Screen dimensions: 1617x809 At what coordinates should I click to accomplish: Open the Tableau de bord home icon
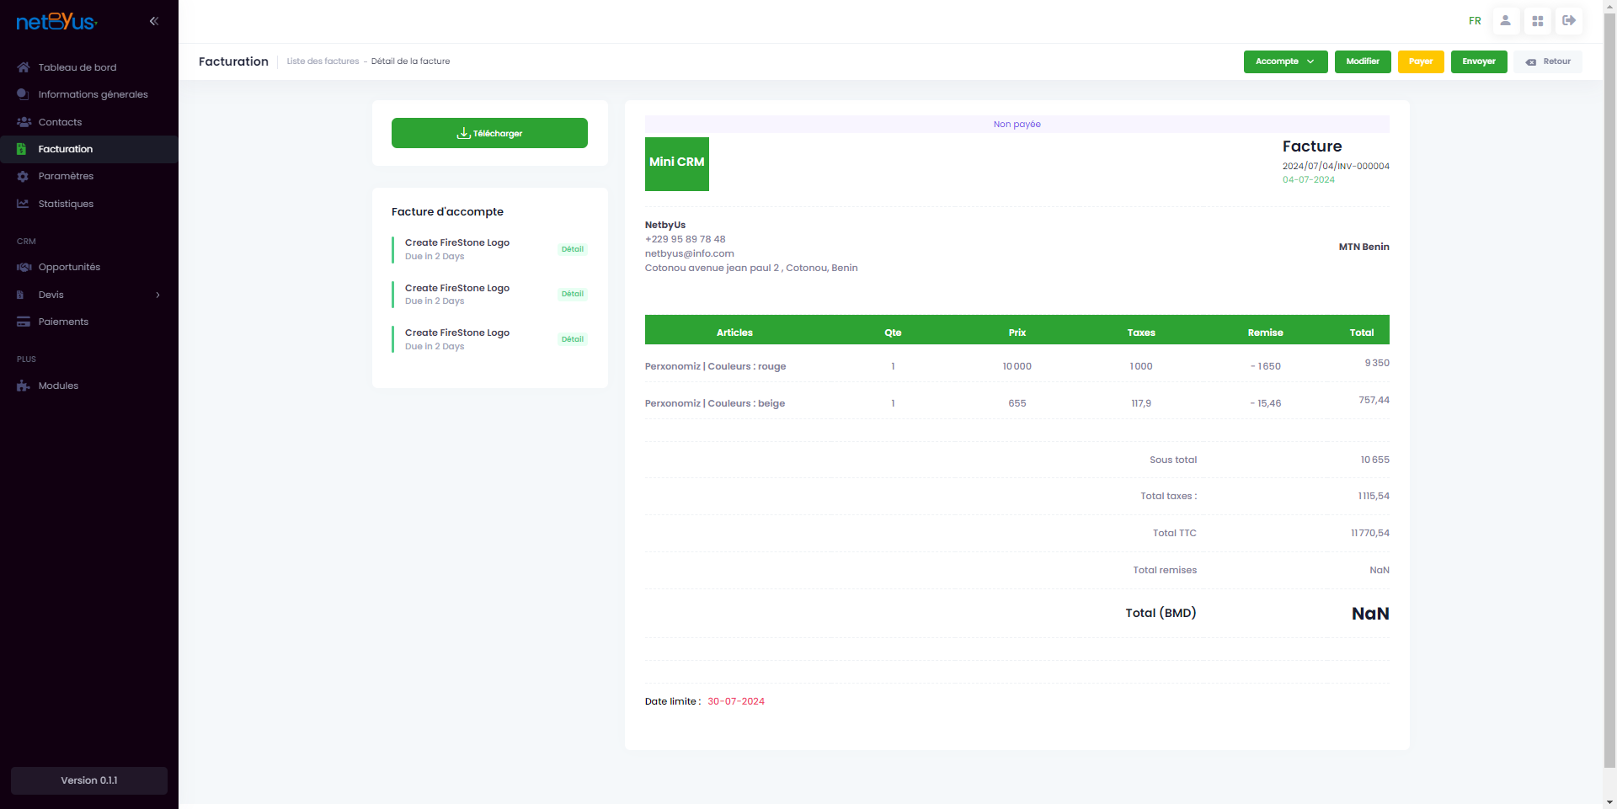24,67
